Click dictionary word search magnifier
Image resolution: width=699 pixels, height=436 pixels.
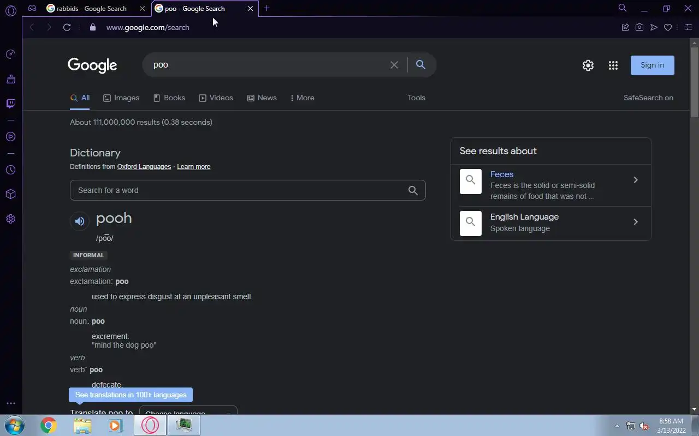pos(413,190)
